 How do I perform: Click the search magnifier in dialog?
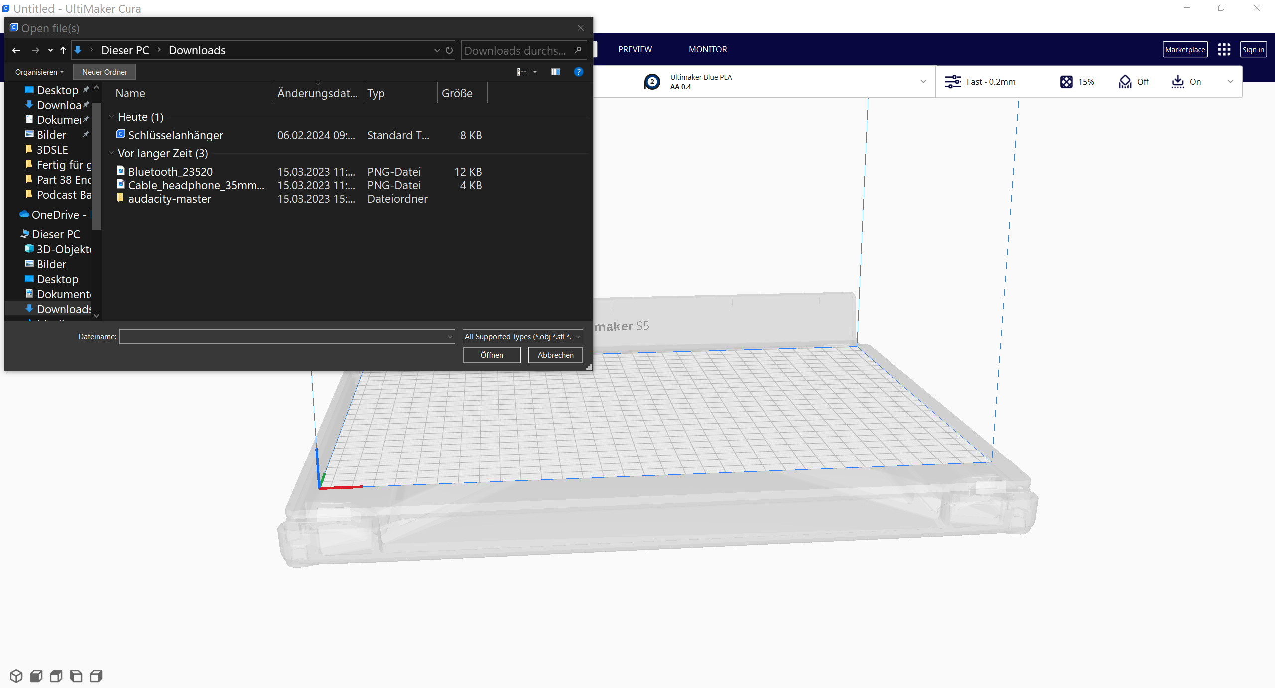578,50
